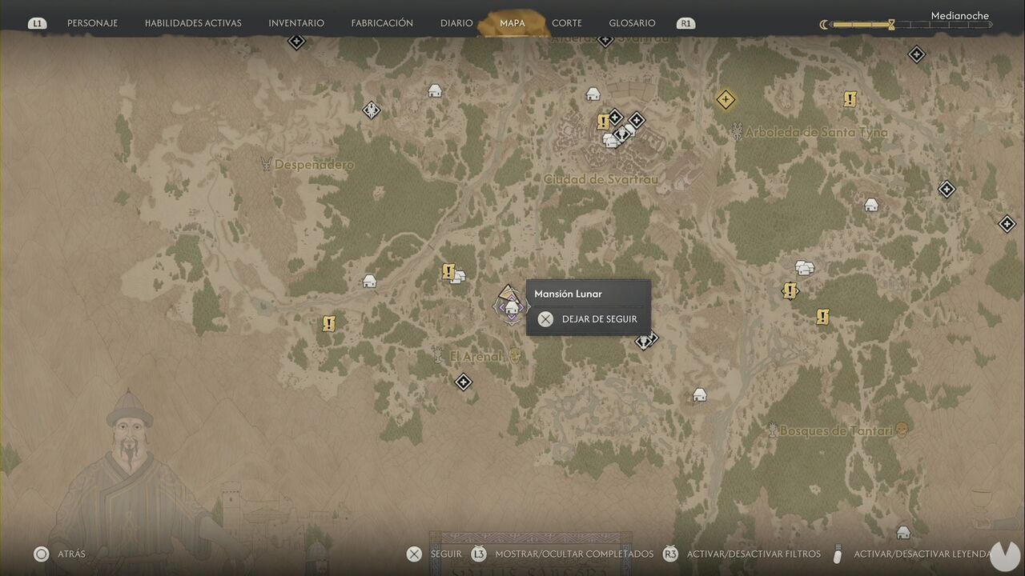Click the quest marker above Arboleda de Santa Tyna
The width and height of the screenshot is (1025, 576).
[850, 99]
